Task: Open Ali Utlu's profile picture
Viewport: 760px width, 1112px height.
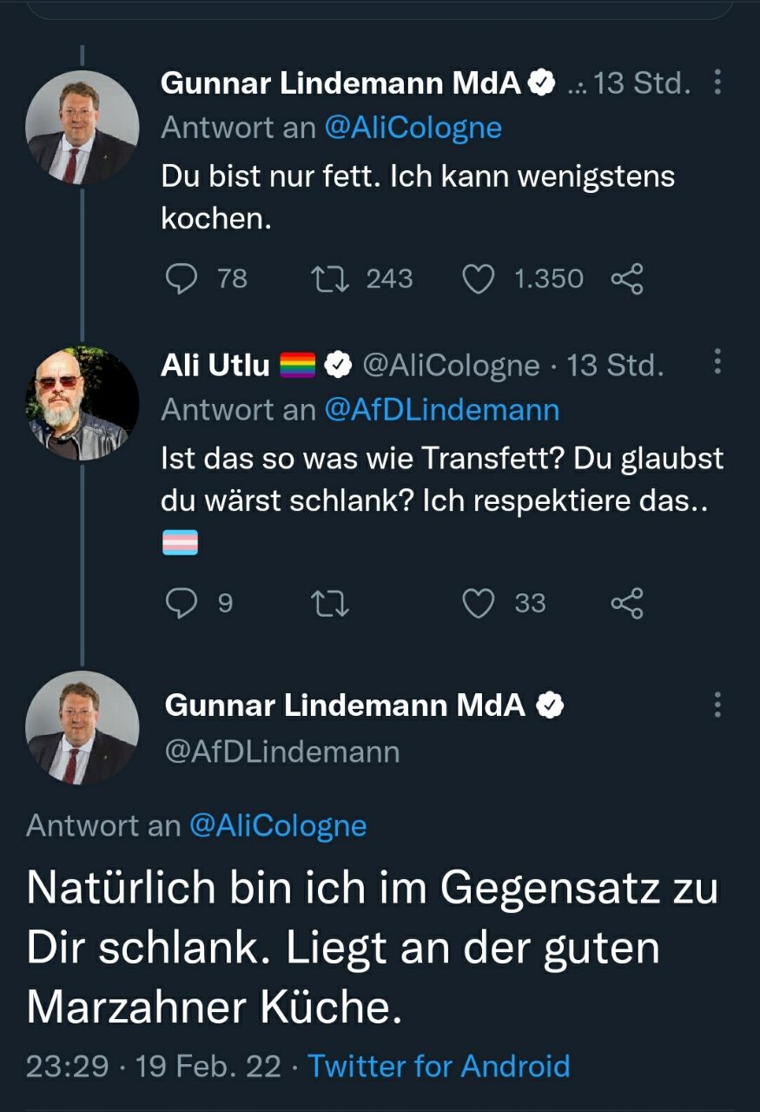Action: pos(82,404)
